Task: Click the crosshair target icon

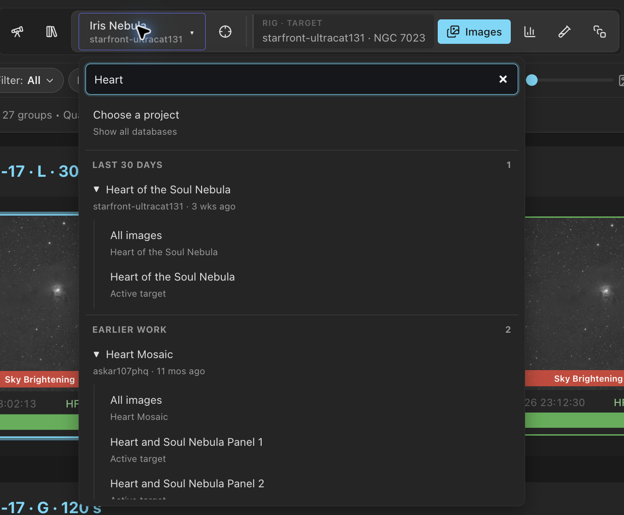Action: pos(225,32)
